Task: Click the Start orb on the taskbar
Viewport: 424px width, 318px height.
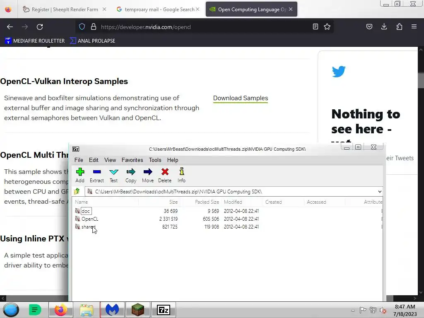Action: tap(11, 310)
